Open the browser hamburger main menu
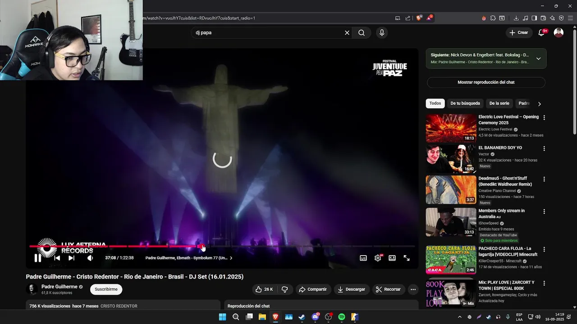 tap(570, 18)
